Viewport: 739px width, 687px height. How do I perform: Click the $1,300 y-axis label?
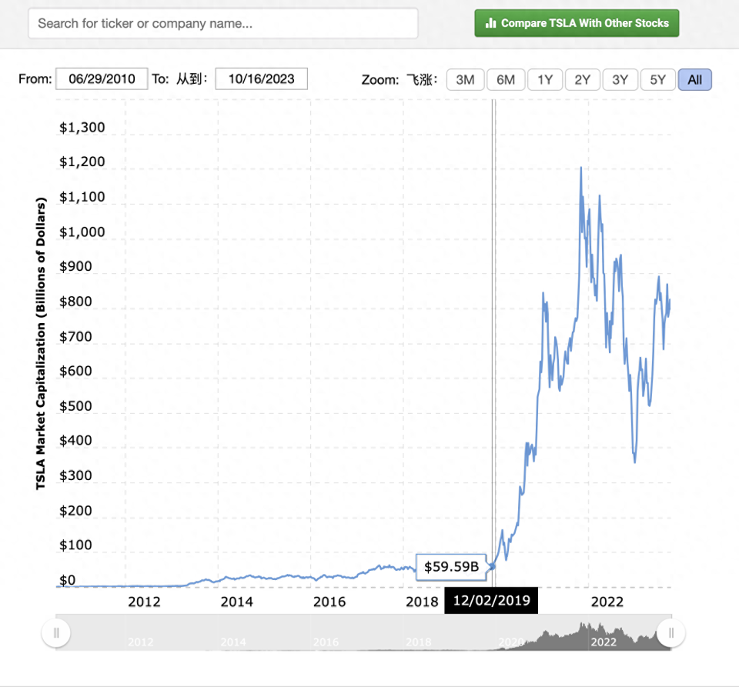tap(82, 128)
